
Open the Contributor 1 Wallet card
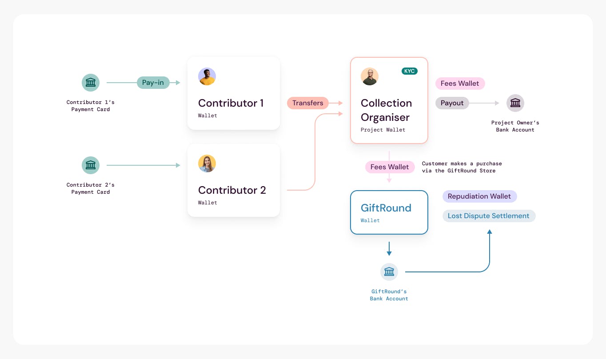(x=234, y=93)
